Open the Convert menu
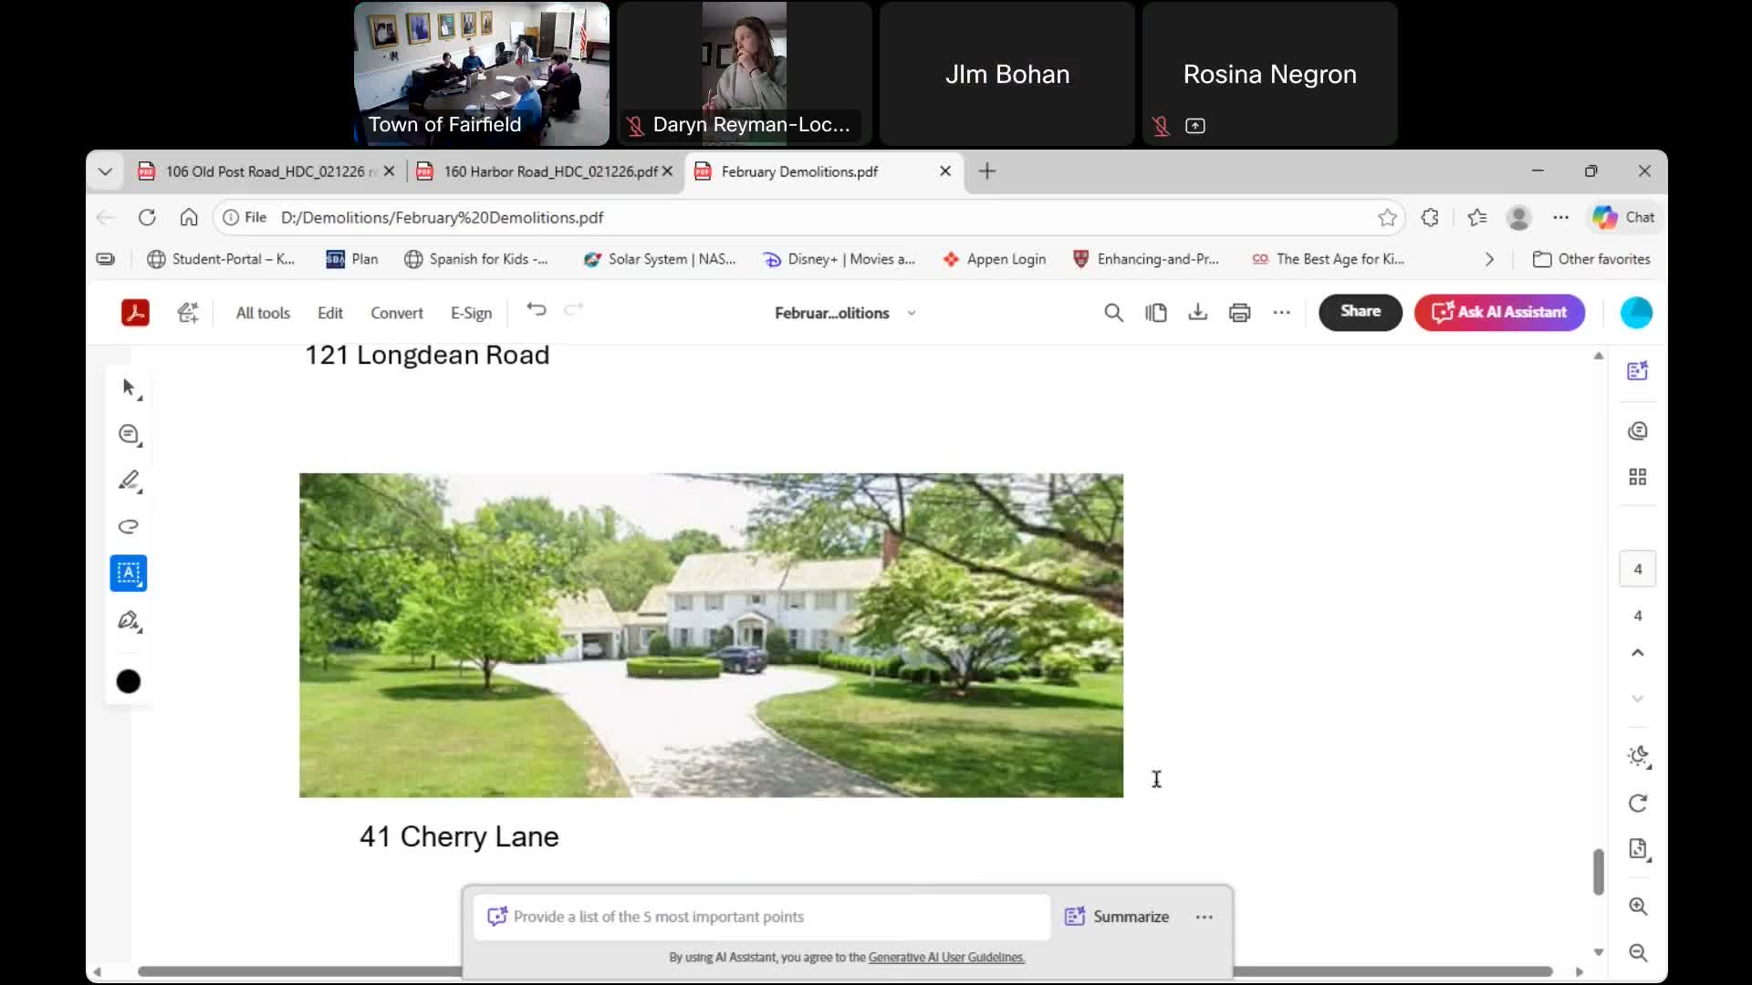 click(396, 313)
